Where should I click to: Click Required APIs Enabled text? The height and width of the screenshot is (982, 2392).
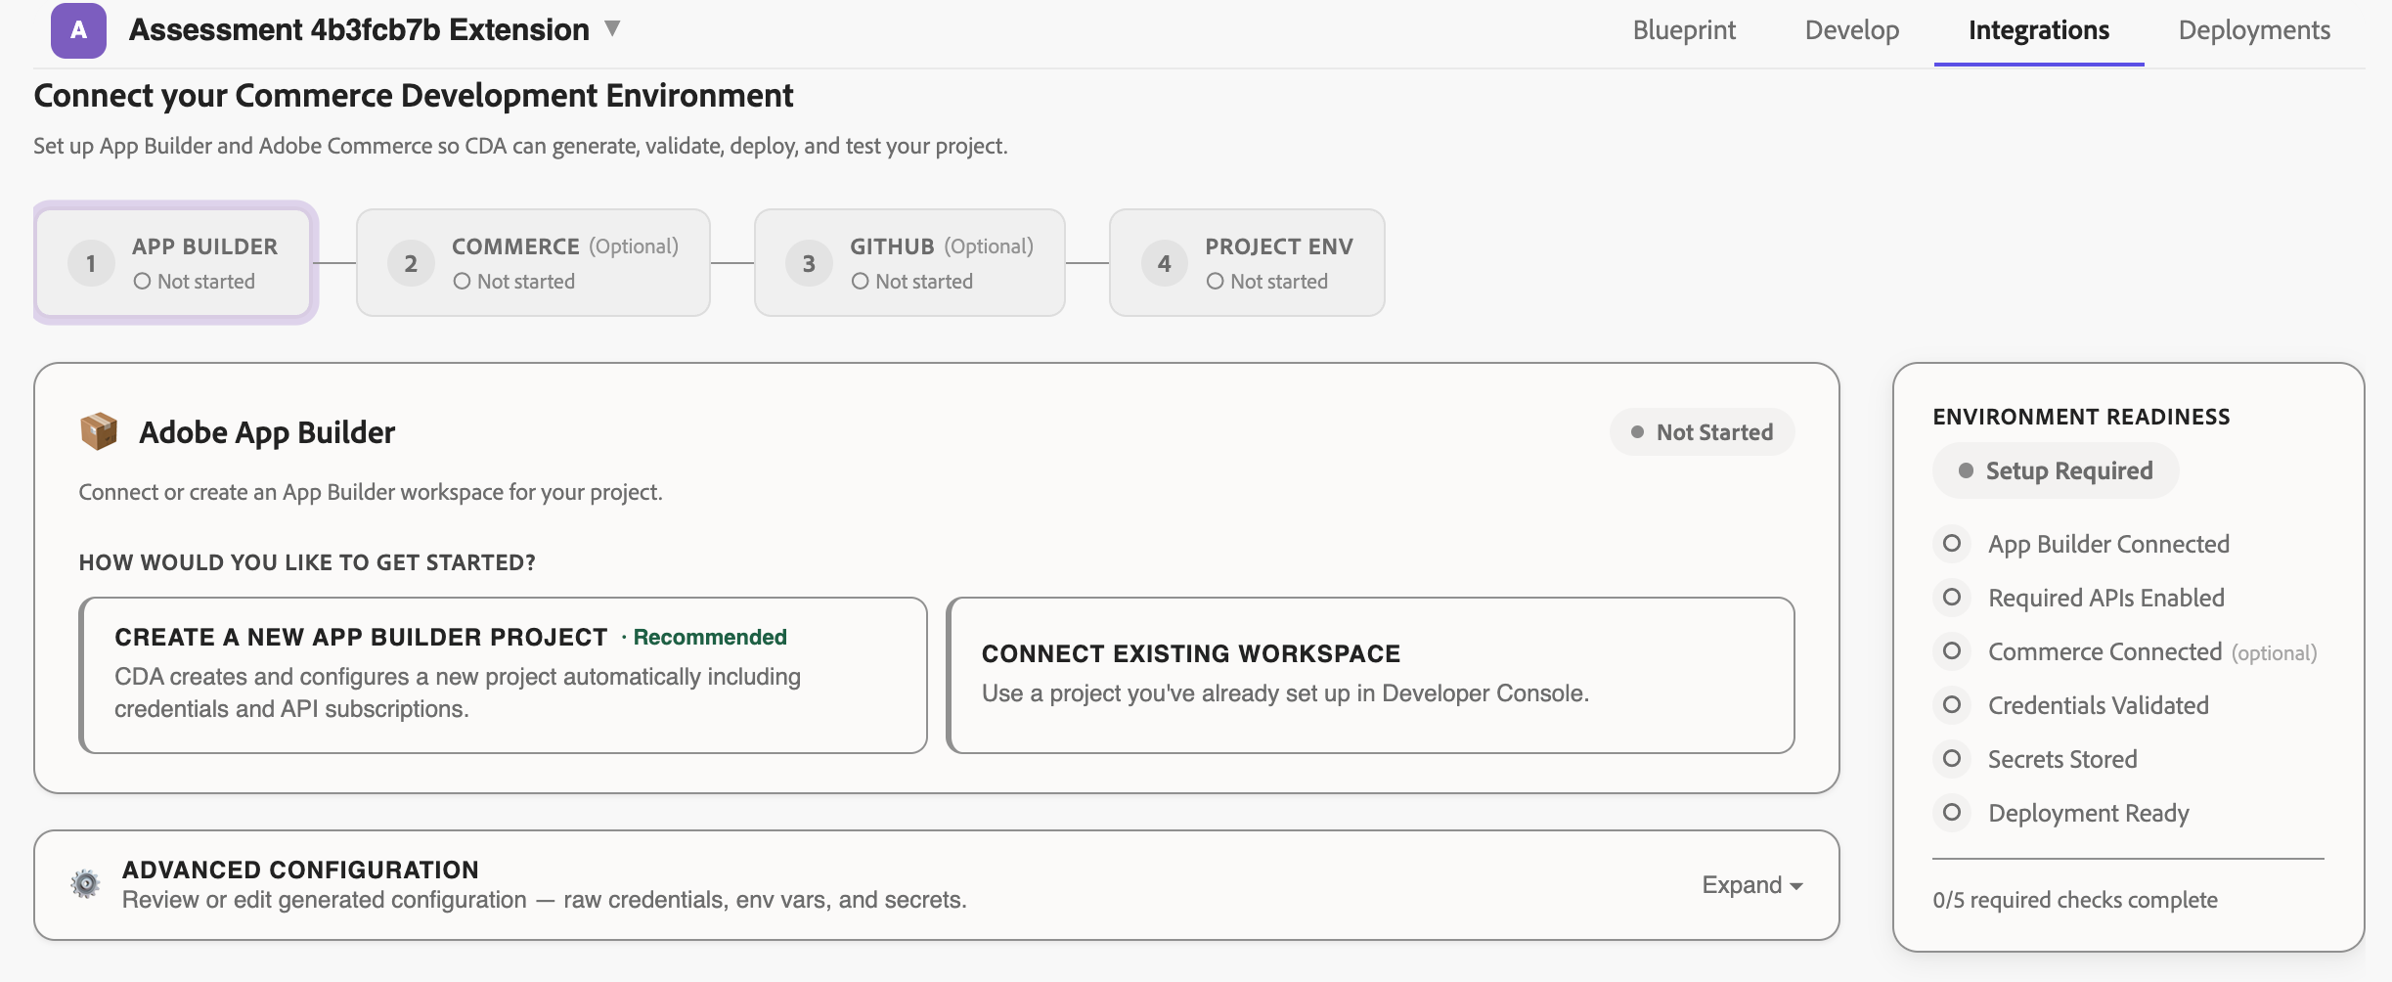[x=2106, y=598]
